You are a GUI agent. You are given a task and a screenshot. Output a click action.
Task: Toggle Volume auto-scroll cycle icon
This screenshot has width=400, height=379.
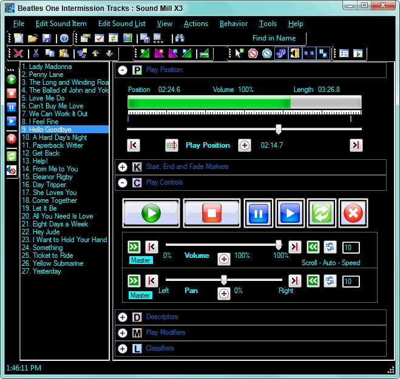tap(330, 247)
